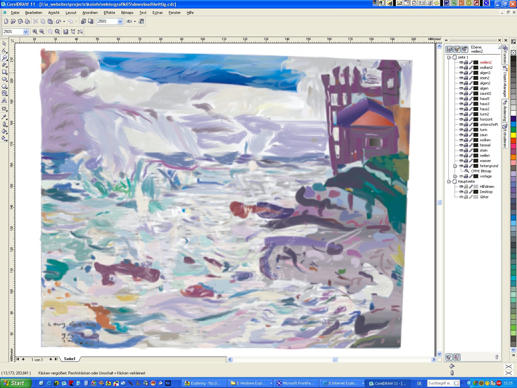Viewport: 517px width, 388px height.
Task: Toggle visibility of the horizont layer
Action: (x=461, y=119)
